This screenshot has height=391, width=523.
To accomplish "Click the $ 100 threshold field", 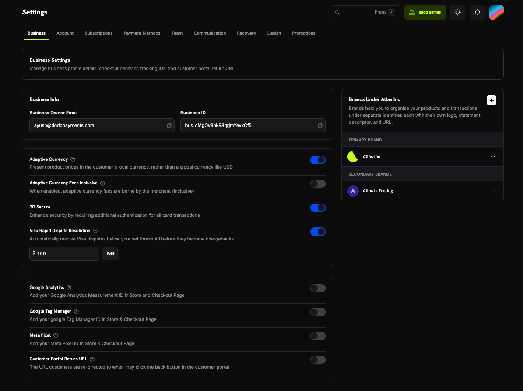I will pyautogui.click(x=64, y=254).
